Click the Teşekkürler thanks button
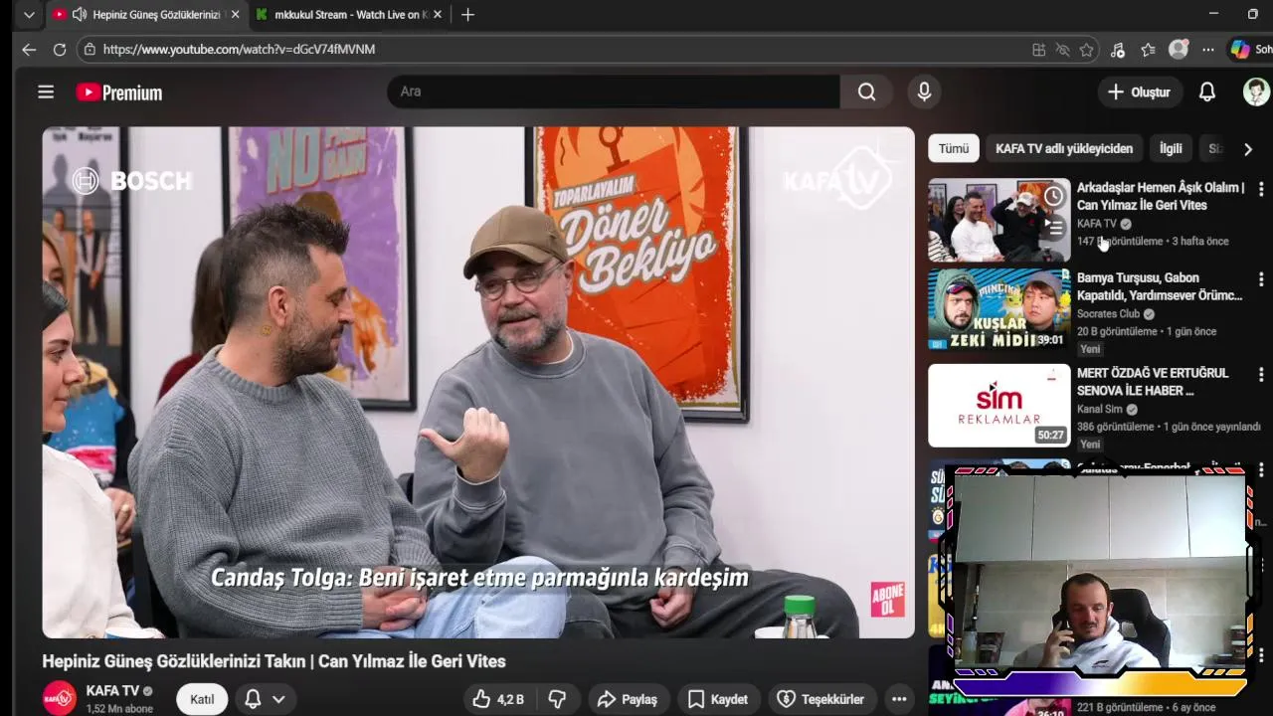This screenshot has width=1273, height=716. click(x=820, y=699)
